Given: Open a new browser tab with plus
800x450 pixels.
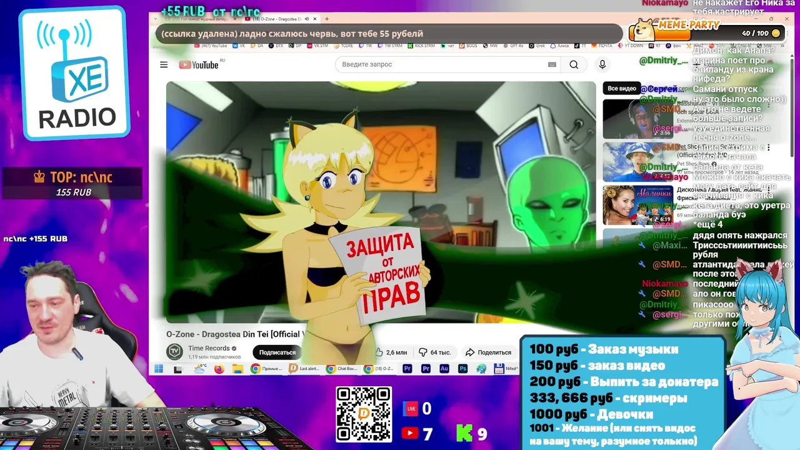Looking at the screenshot, I should [327, 19].
